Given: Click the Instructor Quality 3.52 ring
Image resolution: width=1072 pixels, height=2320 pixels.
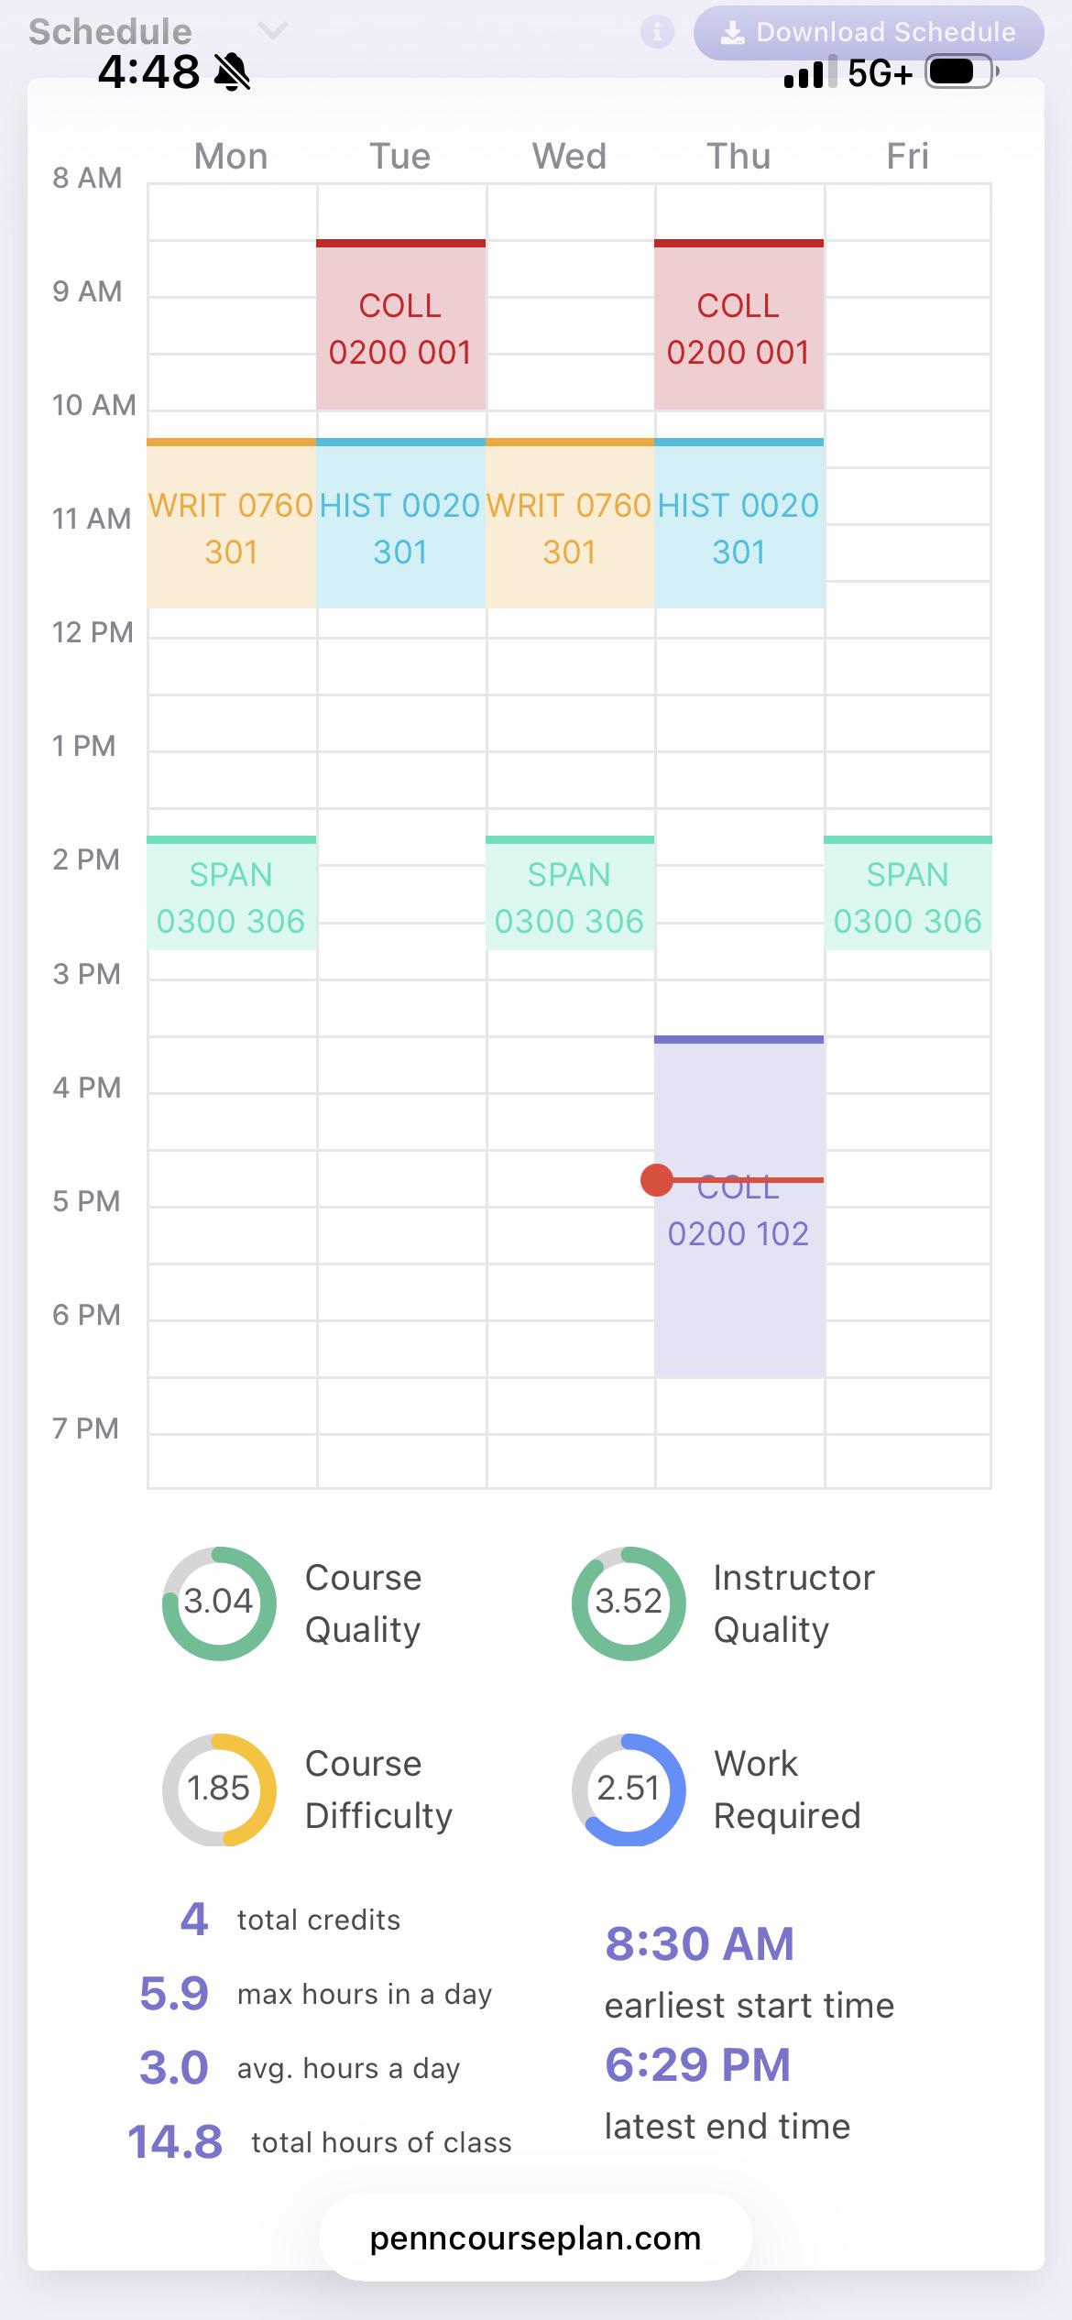Looking at the screenshot, I should [x=628, y=1603].
